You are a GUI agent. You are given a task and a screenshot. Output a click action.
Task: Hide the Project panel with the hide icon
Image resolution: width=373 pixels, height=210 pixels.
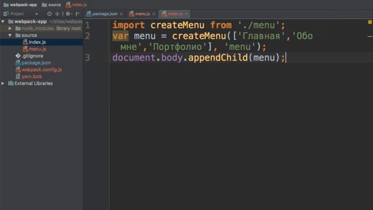point(78,14)
